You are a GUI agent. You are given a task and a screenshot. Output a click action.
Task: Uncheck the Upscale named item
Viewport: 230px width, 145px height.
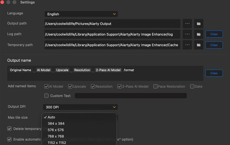tap(70, 87)
